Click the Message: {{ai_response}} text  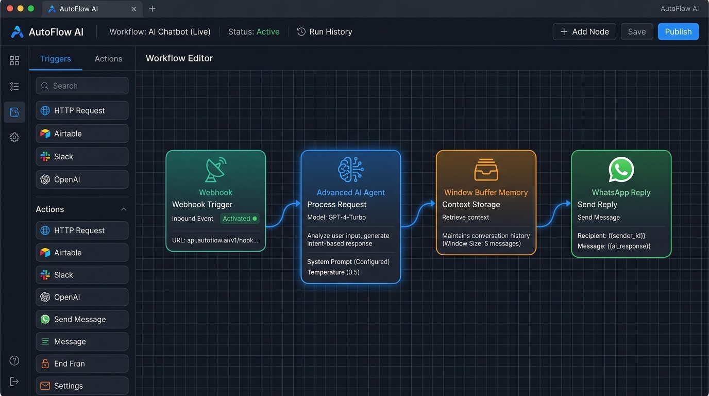pos(614,246)
